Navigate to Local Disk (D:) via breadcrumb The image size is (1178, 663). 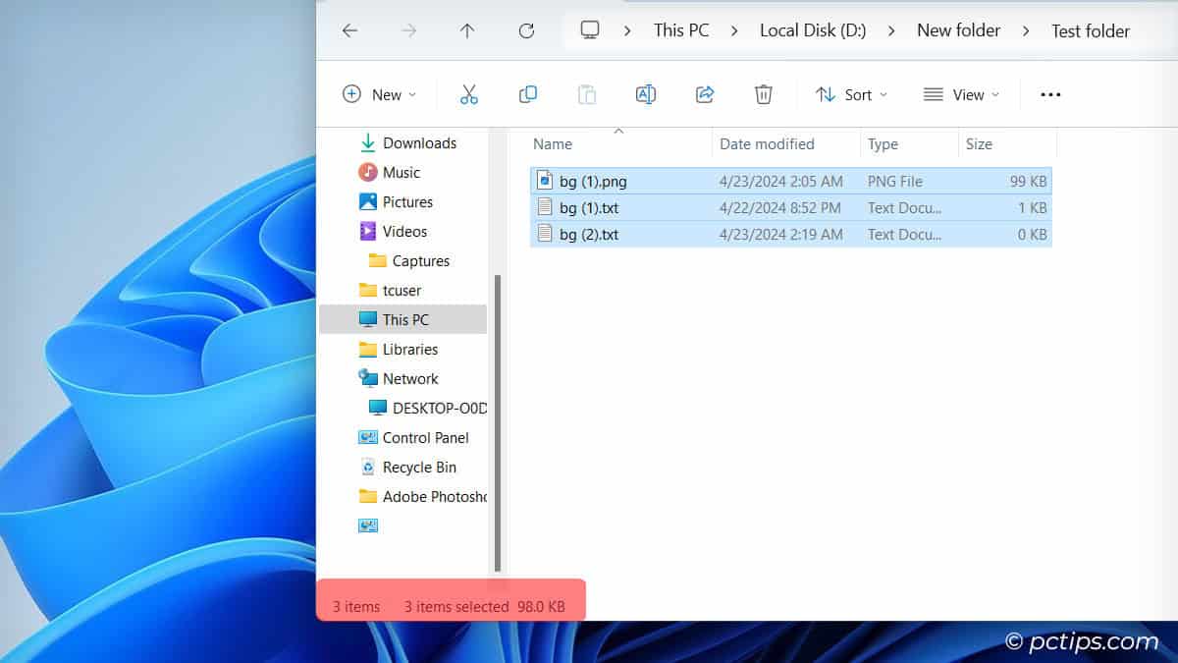[x=812, y=30]
